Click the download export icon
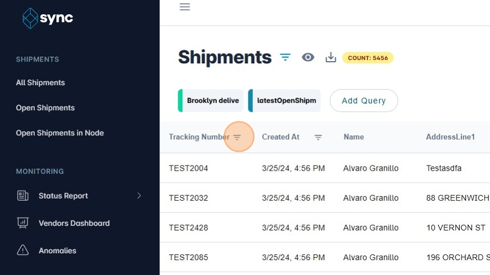Image resolution: width=490 pixels, height=275 pixels. pos(330,57)
